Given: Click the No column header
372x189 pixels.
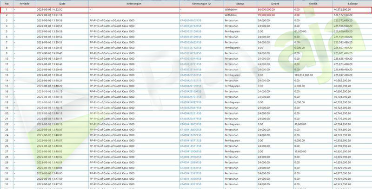Looking at the screenshot, I should coord(7,3).
